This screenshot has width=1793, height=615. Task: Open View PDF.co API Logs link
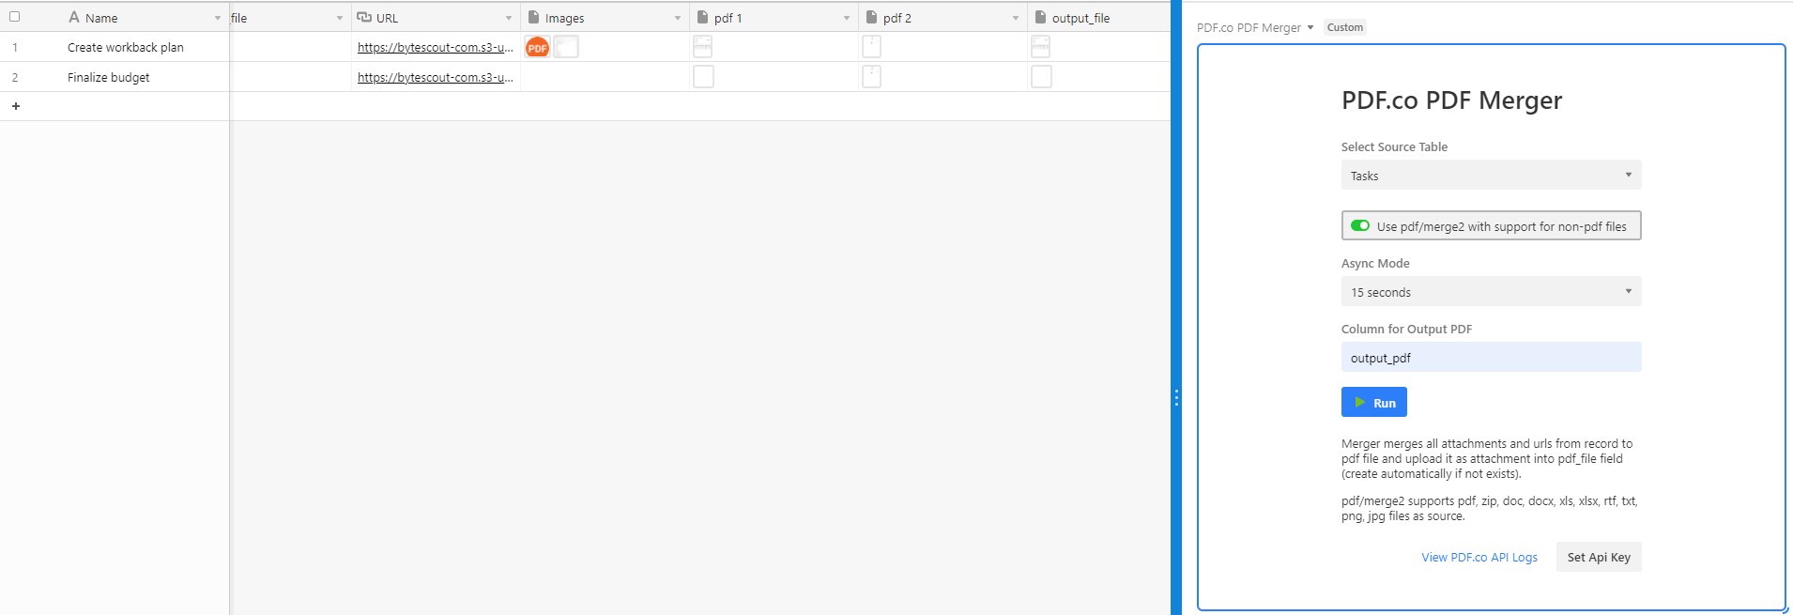[x=1479, y=557]
